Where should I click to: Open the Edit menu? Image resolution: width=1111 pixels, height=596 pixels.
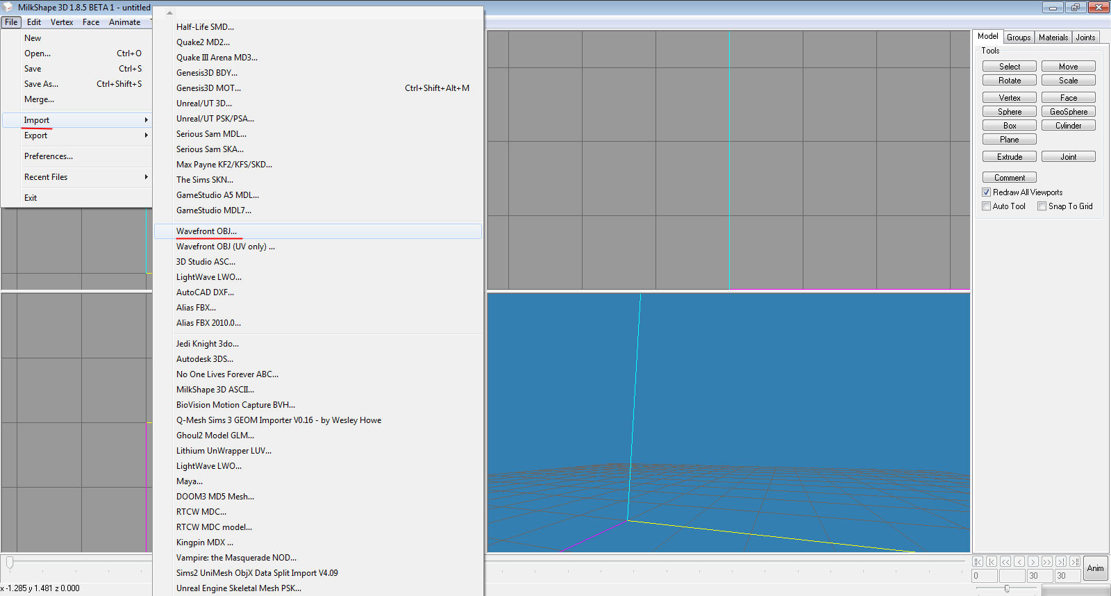(34, 22)
